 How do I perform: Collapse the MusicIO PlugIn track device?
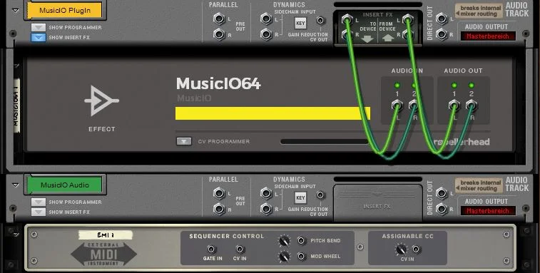[x=15, y=10]
